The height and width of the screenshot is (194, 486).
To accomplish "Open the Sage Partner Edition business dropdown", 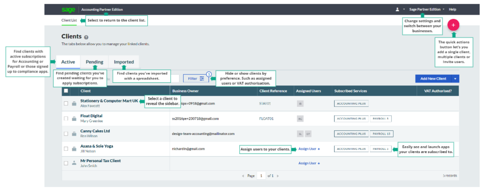I will 426,10.
